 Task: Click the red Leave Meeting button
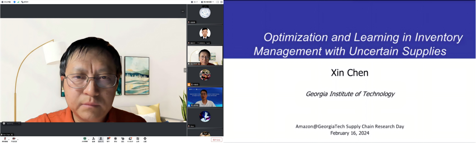click(x=217, y=140)
